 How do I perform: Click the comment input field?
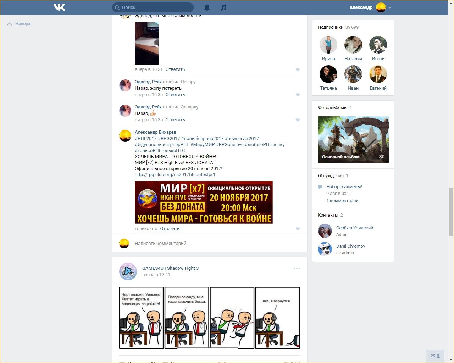click(x=213, y=244)
